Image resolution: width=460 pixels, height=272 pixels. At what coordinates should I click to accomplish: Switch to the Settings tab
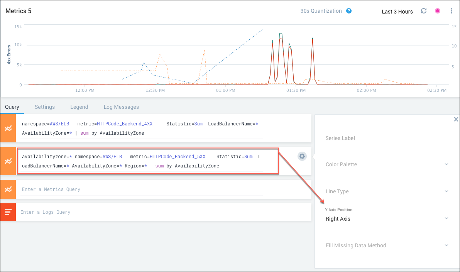coord(45,107)
